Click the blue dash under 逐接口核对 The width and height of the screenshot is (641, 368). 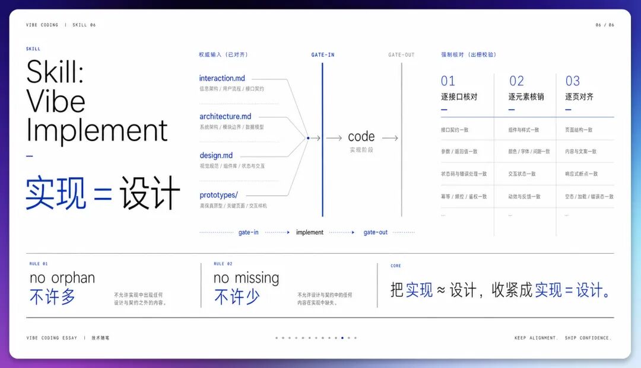[x=445, y=110]
